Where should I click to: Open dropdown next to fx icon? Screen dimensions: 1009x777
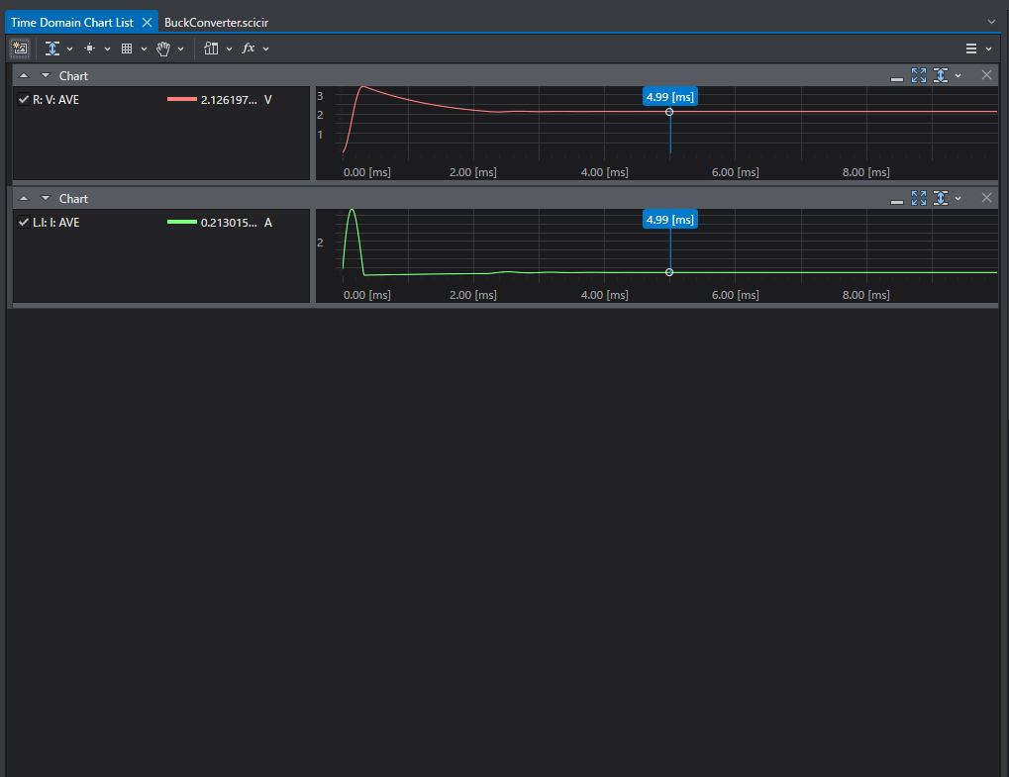265,49
